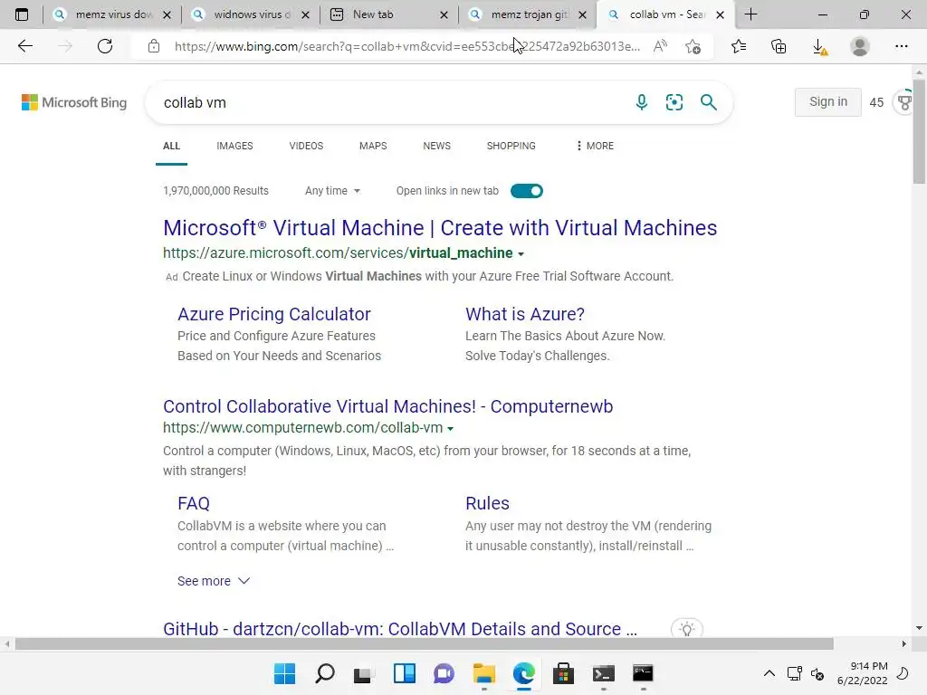Open taskbar Search
927x695 pixels.
tap(325, 673)
